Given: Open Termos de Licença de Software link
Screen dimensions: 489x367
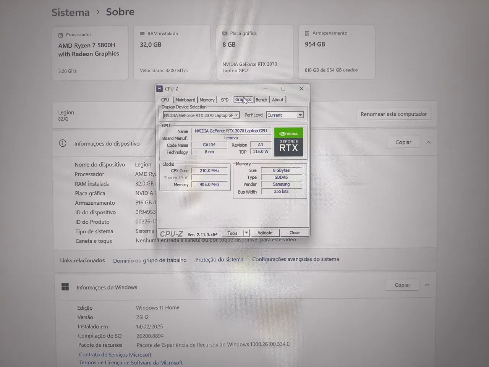Looking at the screenshot, I should [131, 363].
